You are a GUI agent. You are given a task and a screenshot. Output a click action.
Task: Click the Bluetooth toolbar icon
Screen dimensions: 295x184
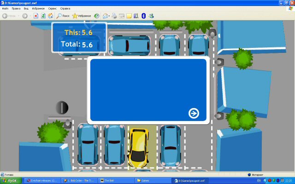[x=143, y=16]
